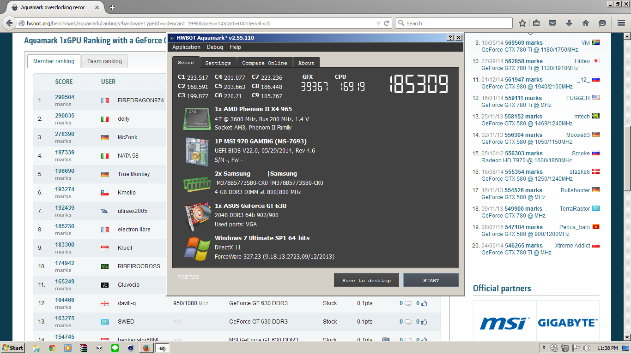Open media player taskbar icon
Image resolution: width=631 pixels, height=354 pixels.
coord(68,348)
